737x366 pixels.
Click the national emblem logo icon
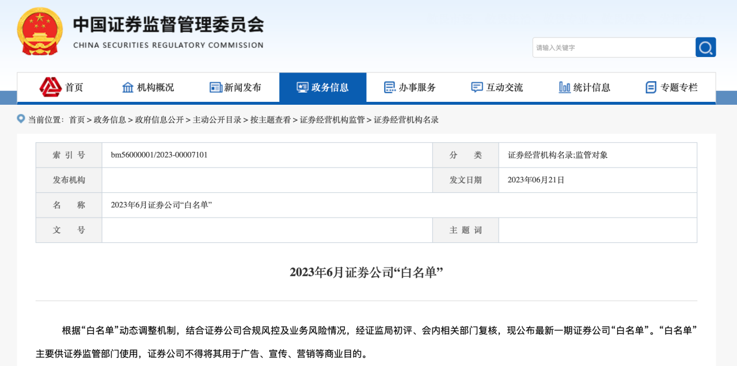point(39,31)
